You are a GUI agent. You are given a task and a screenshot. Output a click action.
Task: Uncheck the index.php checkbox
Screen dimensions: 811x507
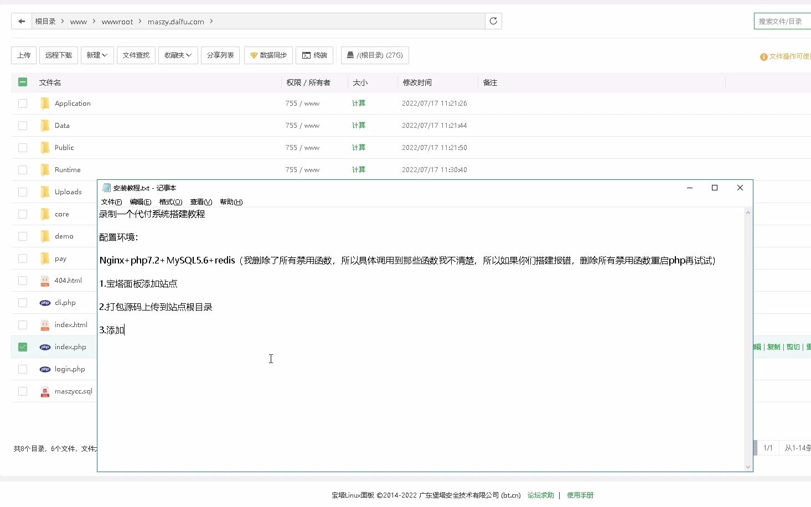tap(23, 347)
